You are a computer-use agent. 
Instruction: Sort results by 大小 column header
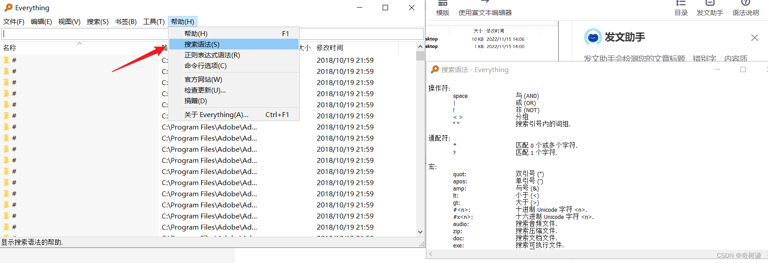click(305, 48)
